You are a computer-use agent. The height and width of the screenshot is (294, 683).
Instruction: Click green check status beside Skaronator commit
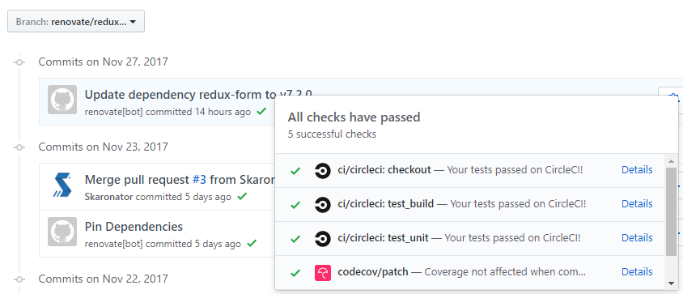(x=242, y=197)
